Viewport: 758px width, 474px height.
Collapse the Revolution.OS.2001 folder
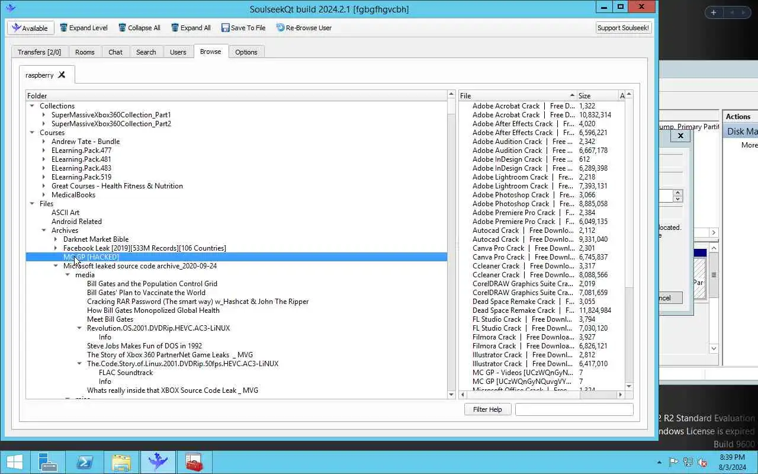pyautogui.click(x=79, y=328)
